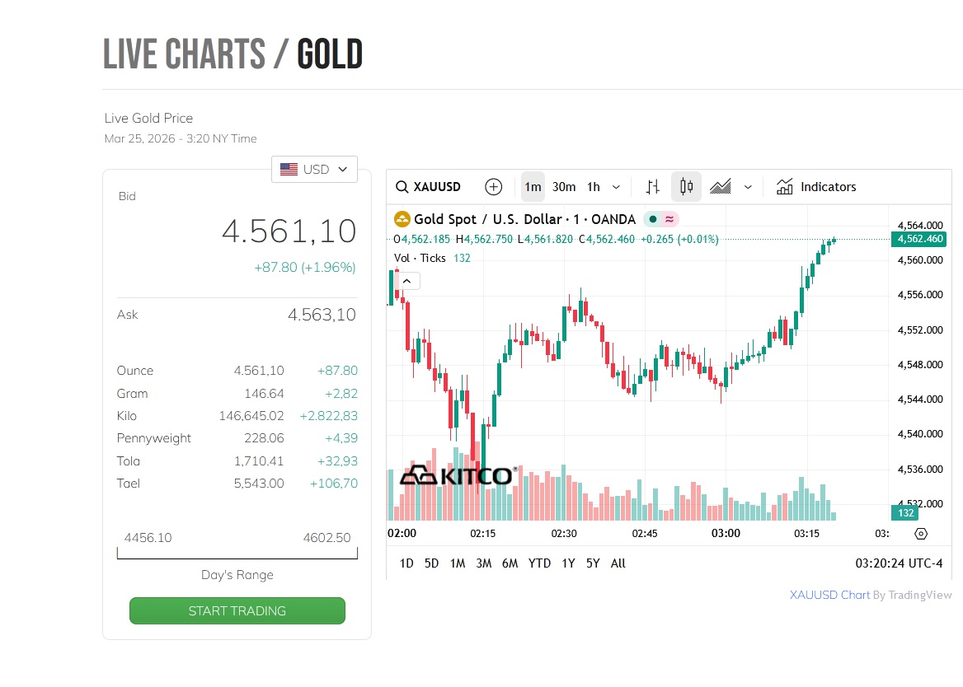
Task: Select the 5D date range
Action: (431, 563)
